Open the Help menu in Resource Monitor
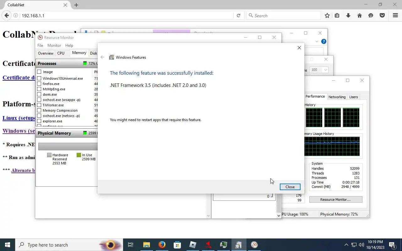Viewport: 402px width, 251px height. pyautogui.click(x=69, y=45)
